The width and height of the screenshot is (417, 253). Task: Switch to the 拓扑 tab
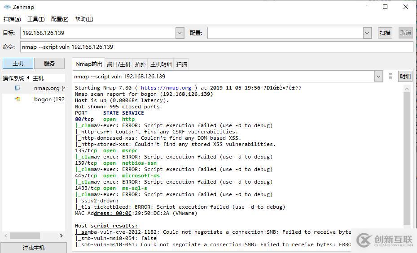tap(140, 64)
